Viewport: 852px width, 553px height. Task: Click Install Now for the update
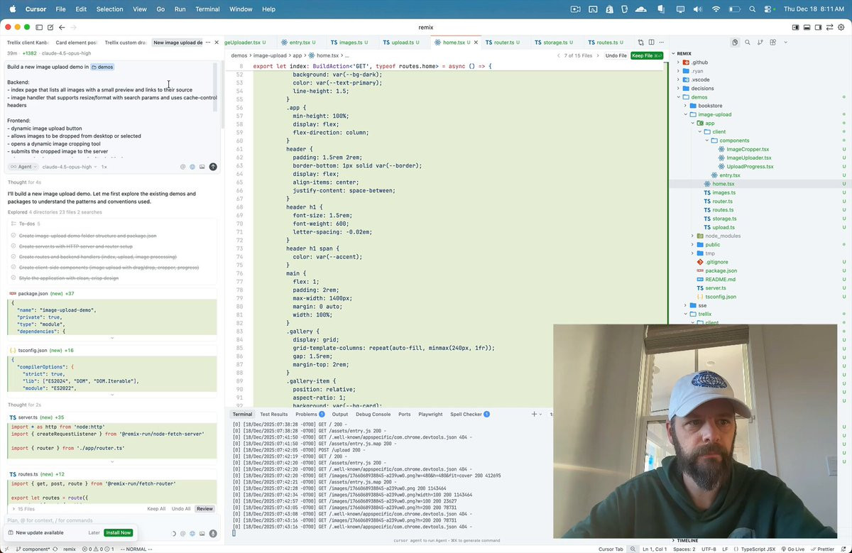coord(118,532)
